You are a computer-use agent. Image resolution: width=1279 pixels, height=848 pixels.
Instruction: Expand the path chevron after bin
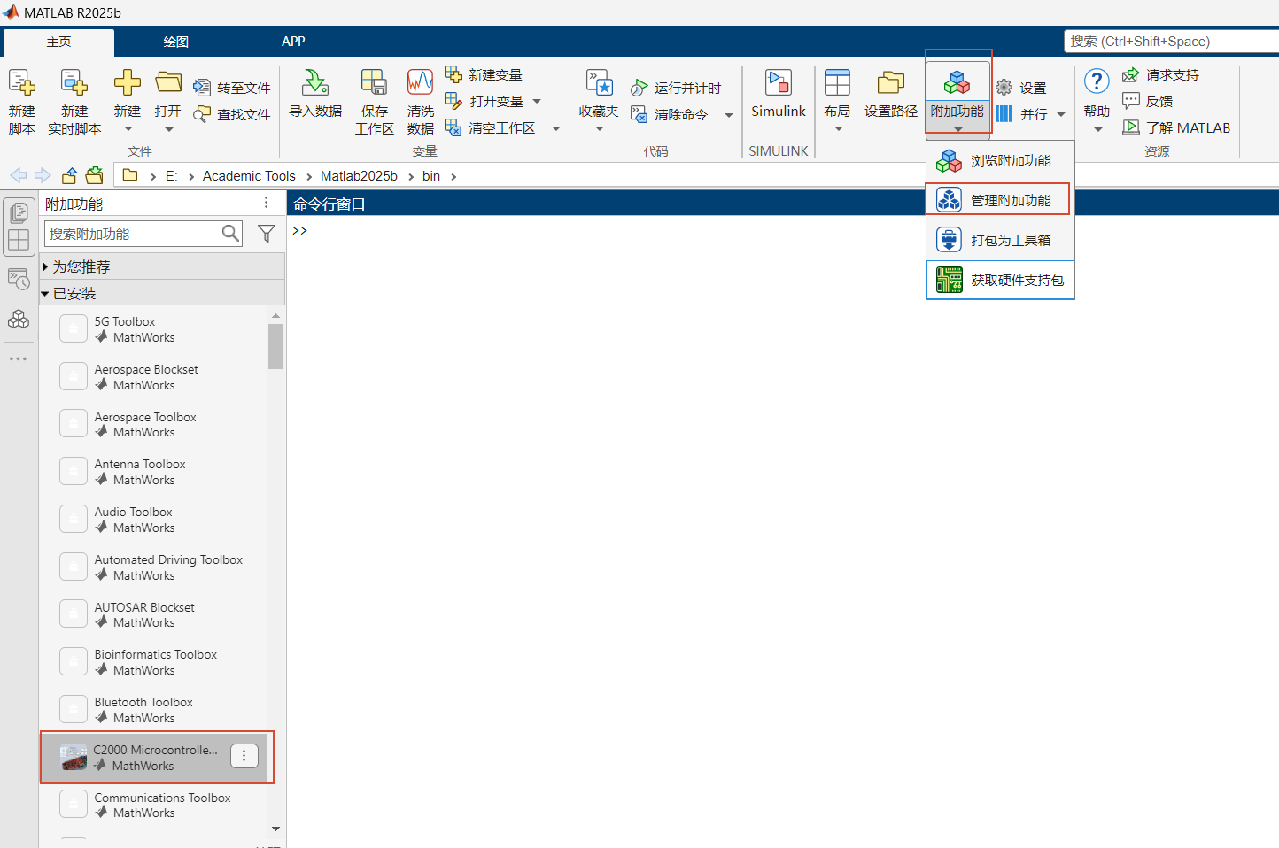pos(453,176)
